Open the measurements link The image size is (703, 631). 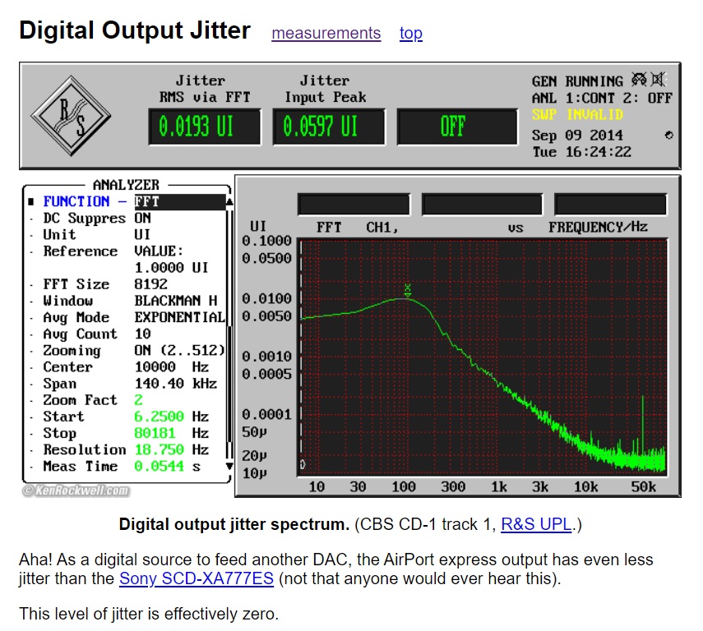click(x=326, y=33)
